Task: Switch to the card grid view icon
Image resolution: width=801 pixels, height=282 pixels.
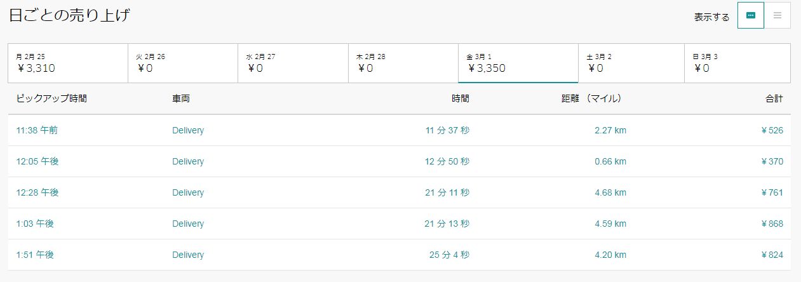Action: [x=751, y=15]
